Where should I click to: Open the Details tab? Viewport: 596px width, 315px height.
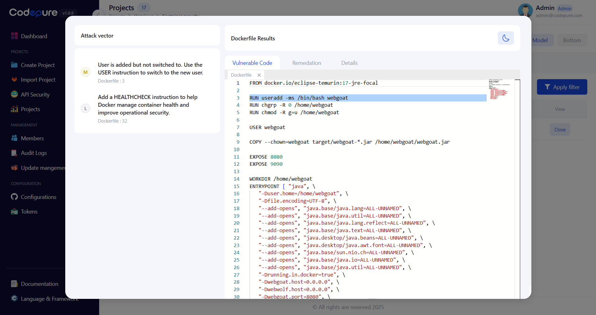(x=349, y=63)
